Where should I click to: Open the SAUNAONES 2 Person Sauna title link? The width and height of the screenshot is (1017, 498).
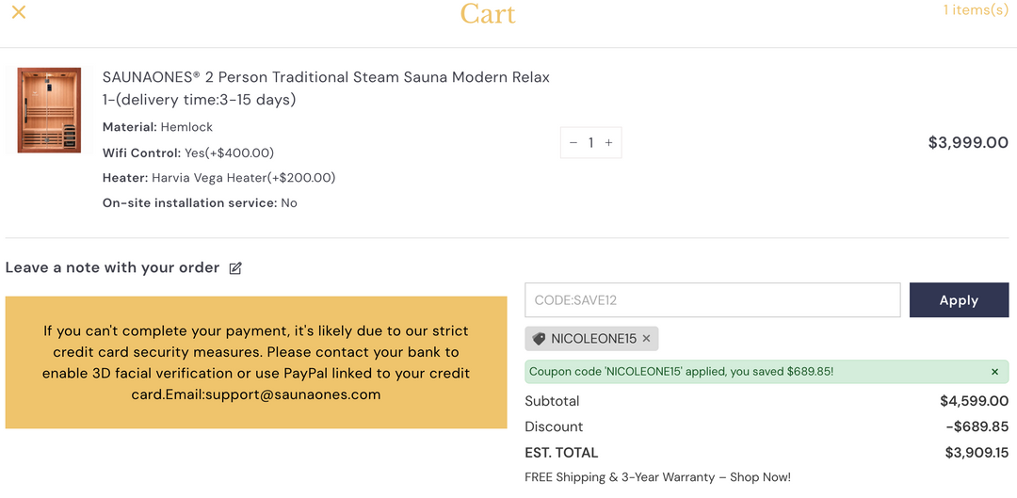click(326, 88)
